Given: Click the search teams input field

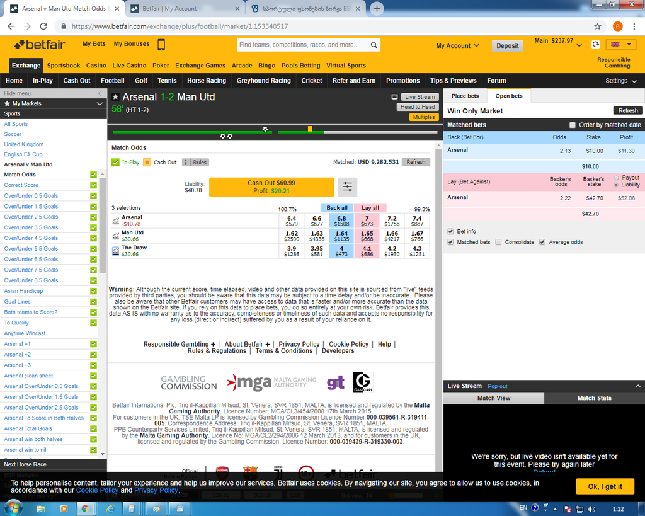Looking at the screenshot, I should pos(304,45).
